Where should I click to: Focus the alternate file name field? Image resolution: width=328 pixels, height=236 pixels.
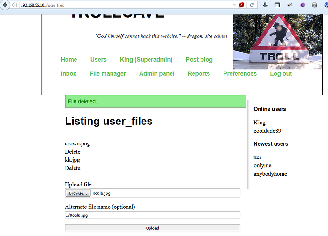152,215
